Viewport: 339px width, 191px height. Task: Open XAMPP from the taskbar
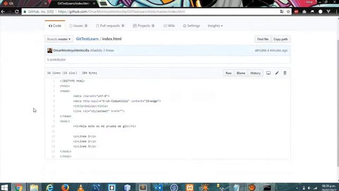[x=190, y=187]
